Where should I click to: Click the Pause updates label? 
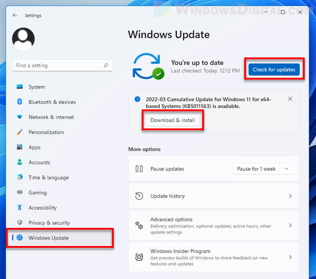(x=167, y=169)
